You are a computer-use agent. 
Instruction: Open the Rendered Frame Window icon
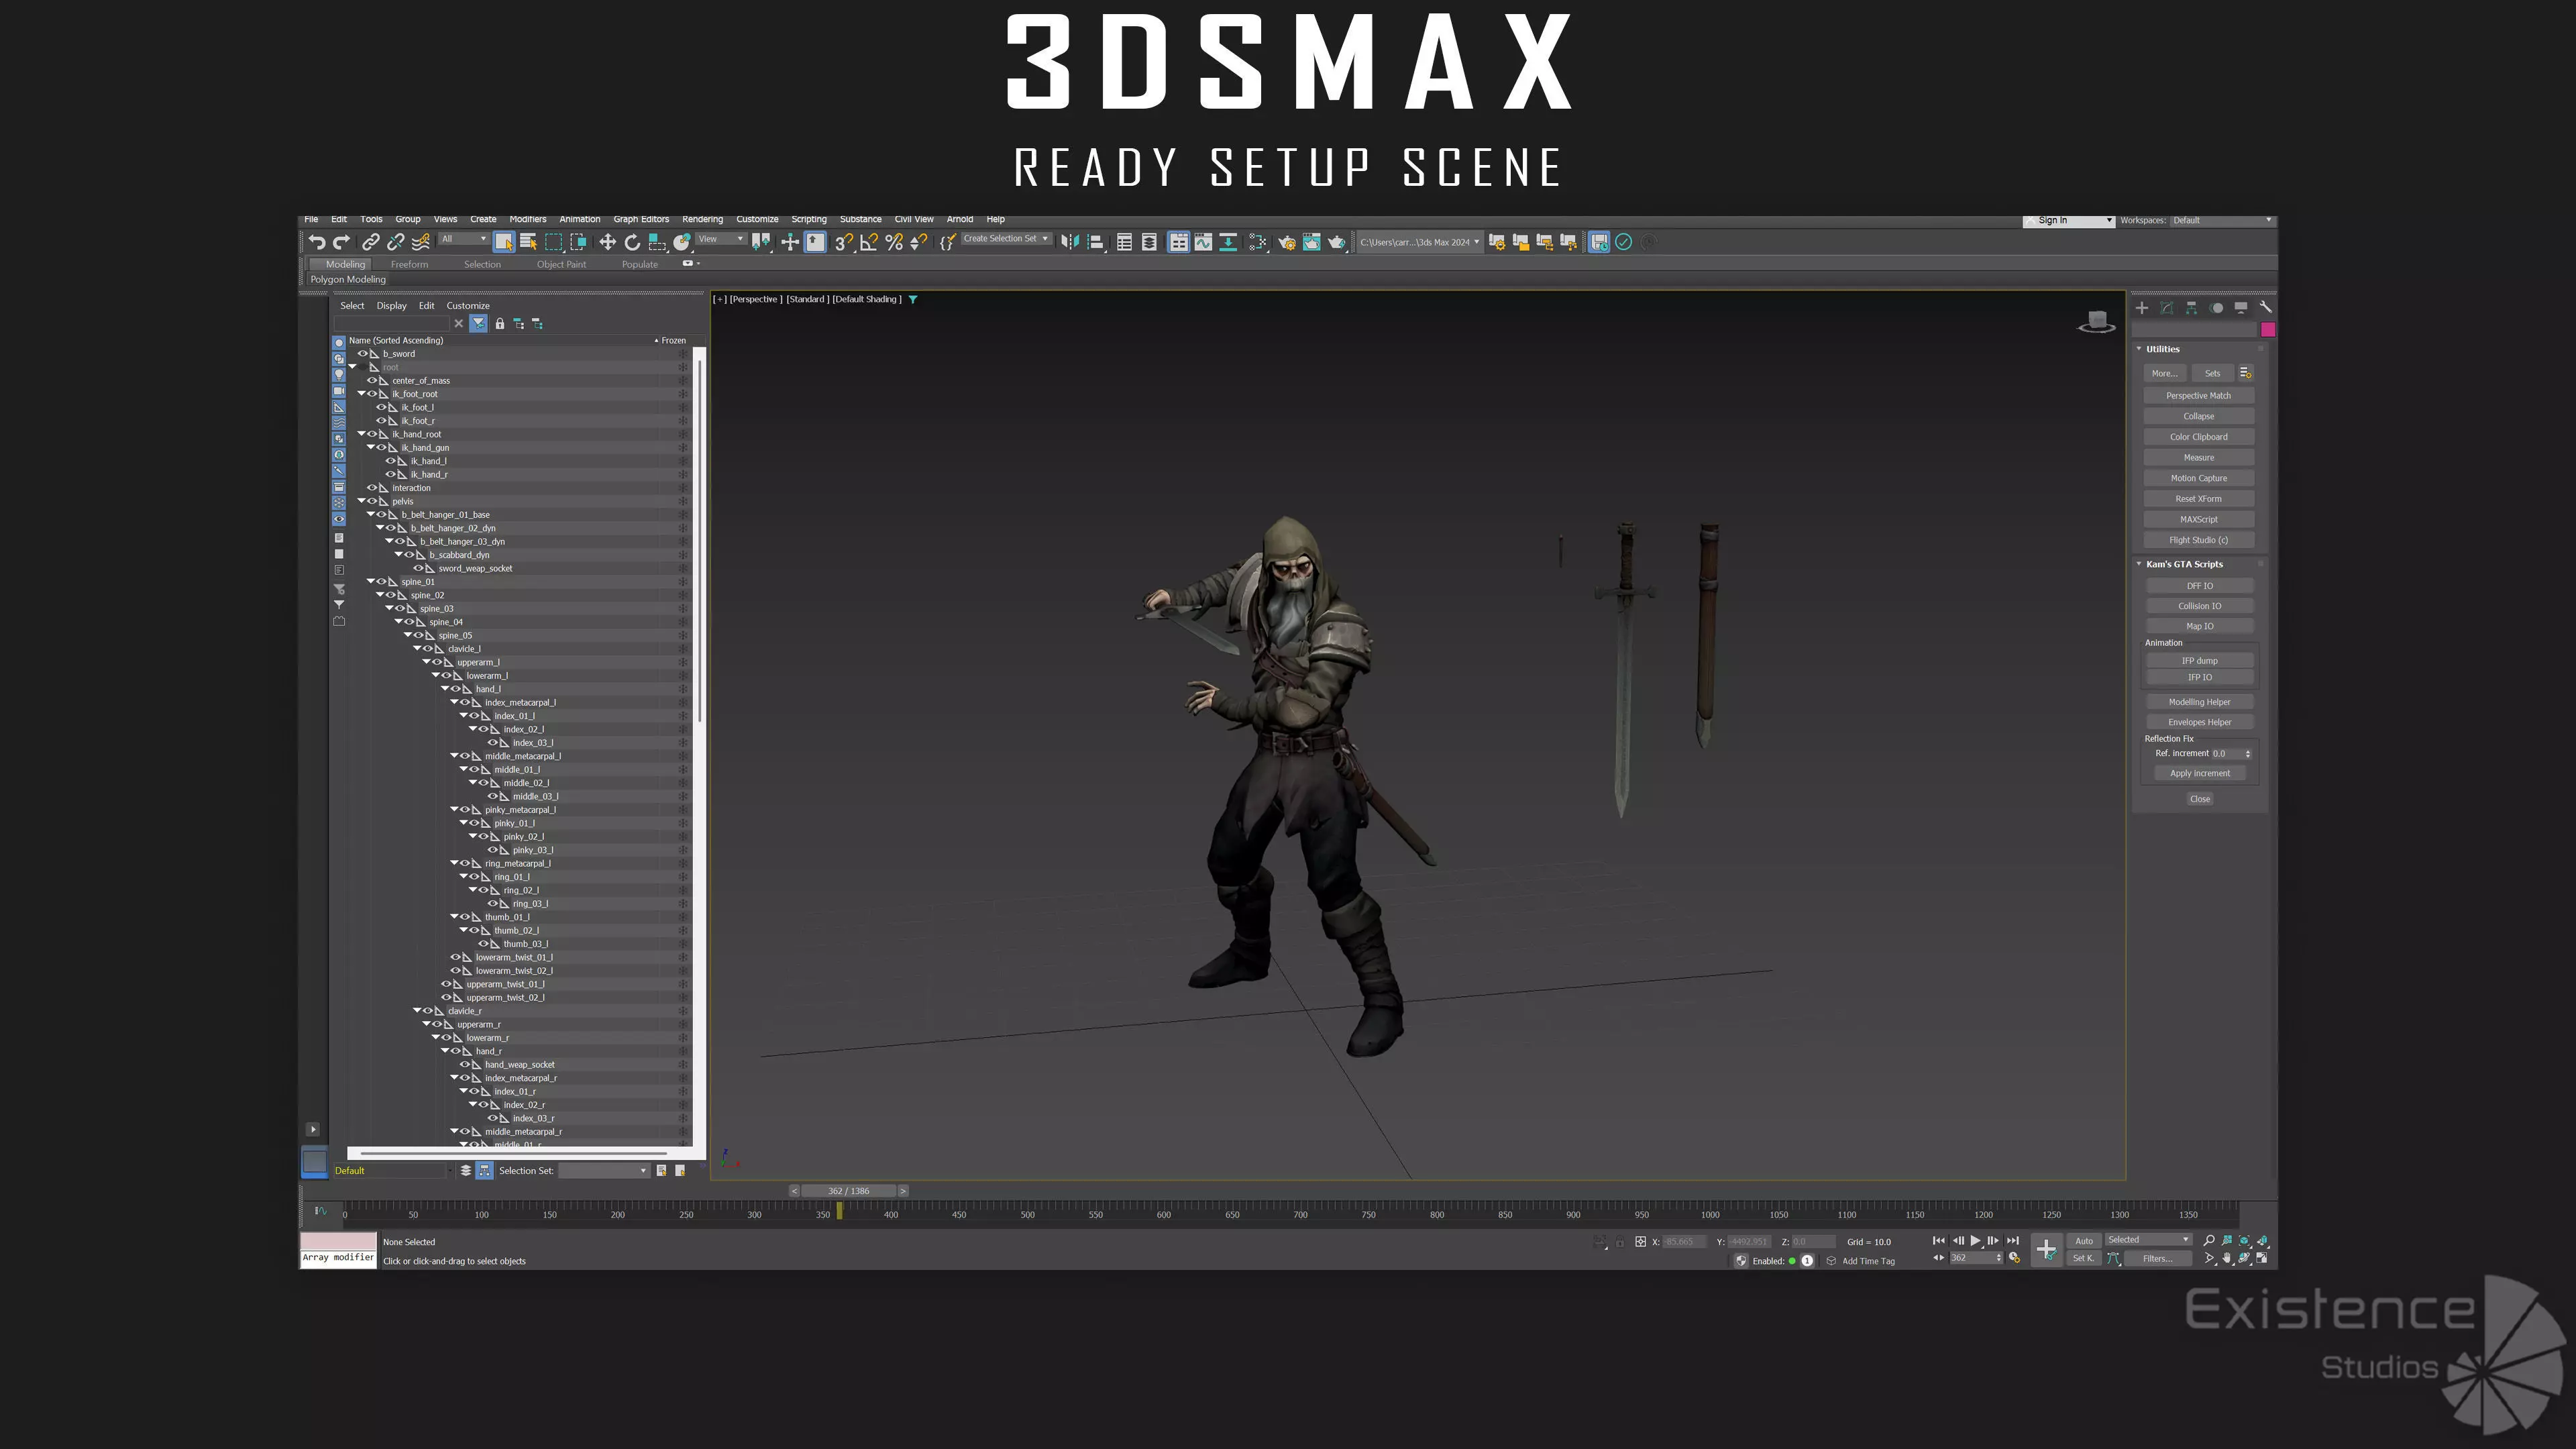coord(1311,242)
